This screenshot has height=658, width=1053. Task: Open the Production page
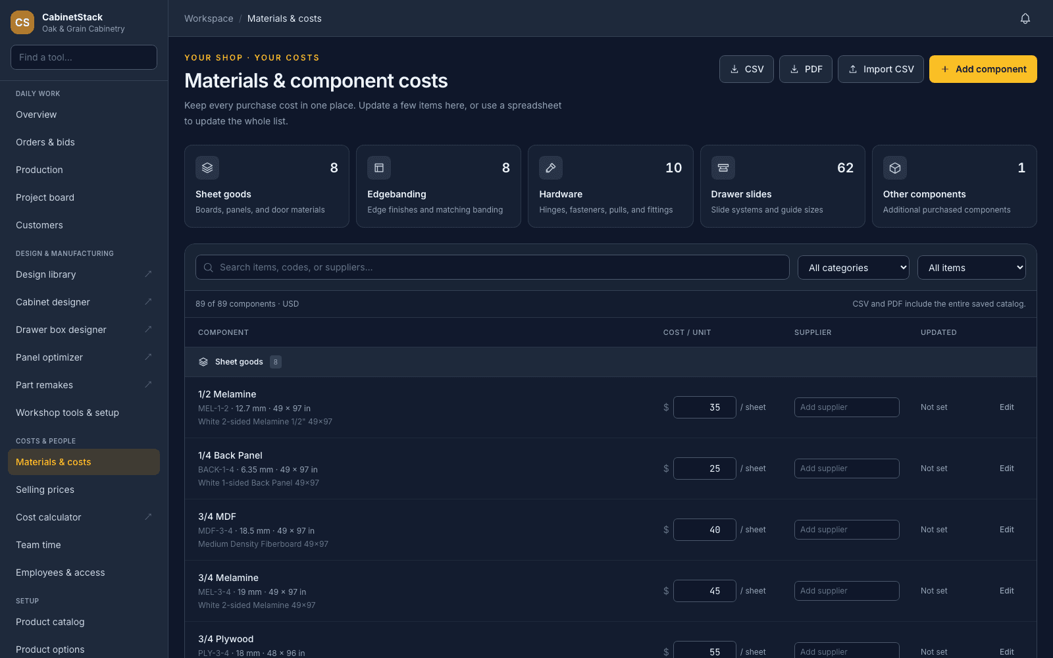tap(84, 170)
